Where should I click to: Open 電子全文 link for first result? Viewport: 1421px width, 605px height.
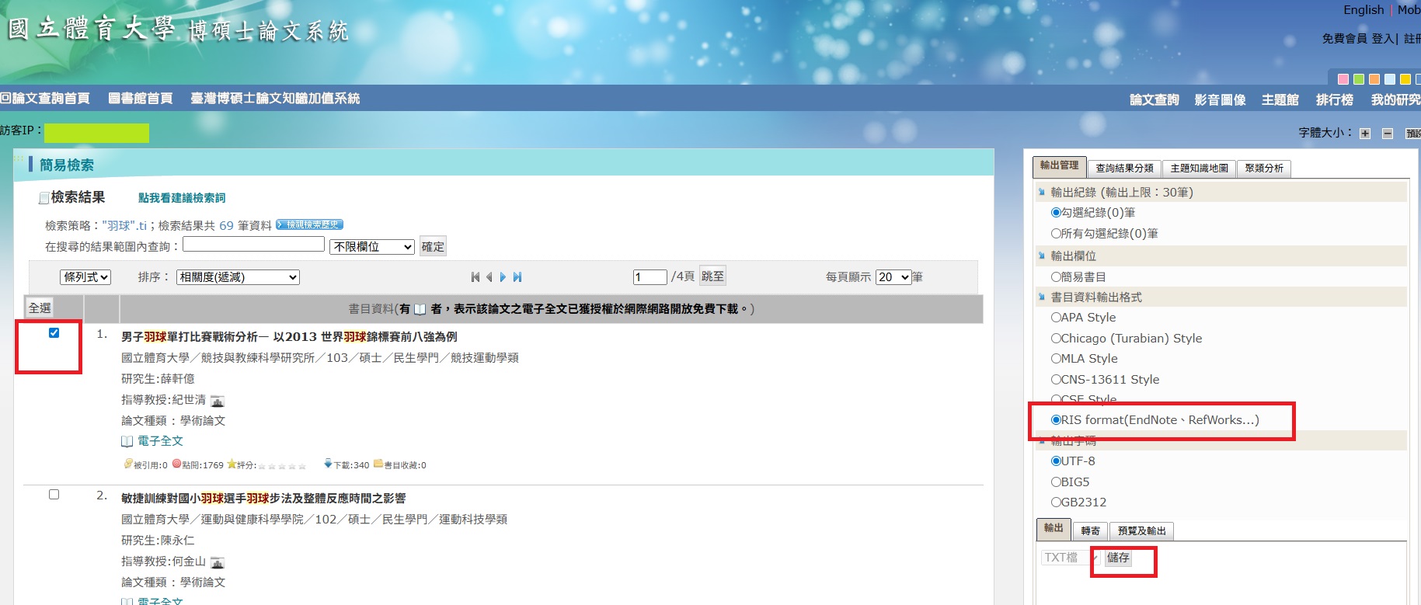coord(160,441)
